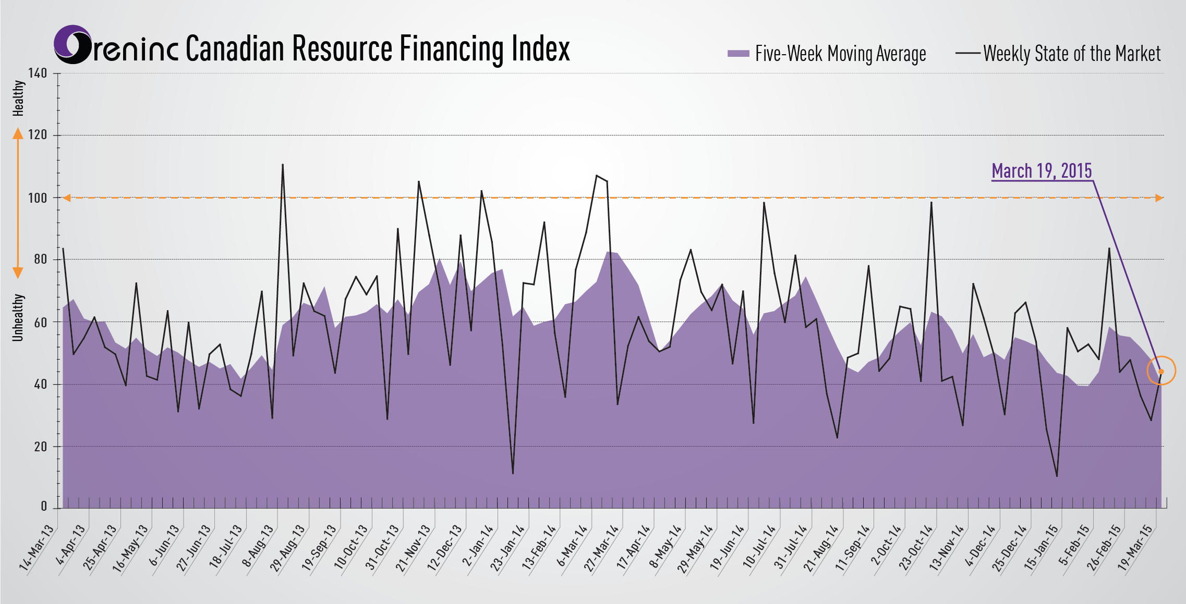Click the orange circled latest data point

[x=1161, y=371]
